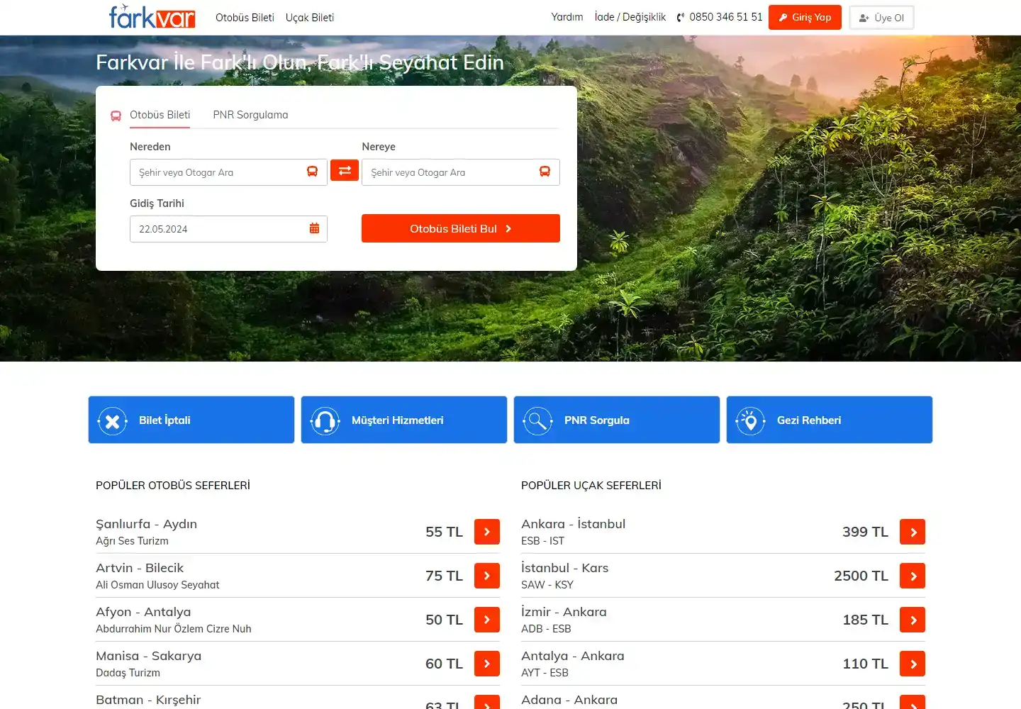Select the Batman - Kırşehir route text
Viewport: 1021px width, 709px height.
148,700
